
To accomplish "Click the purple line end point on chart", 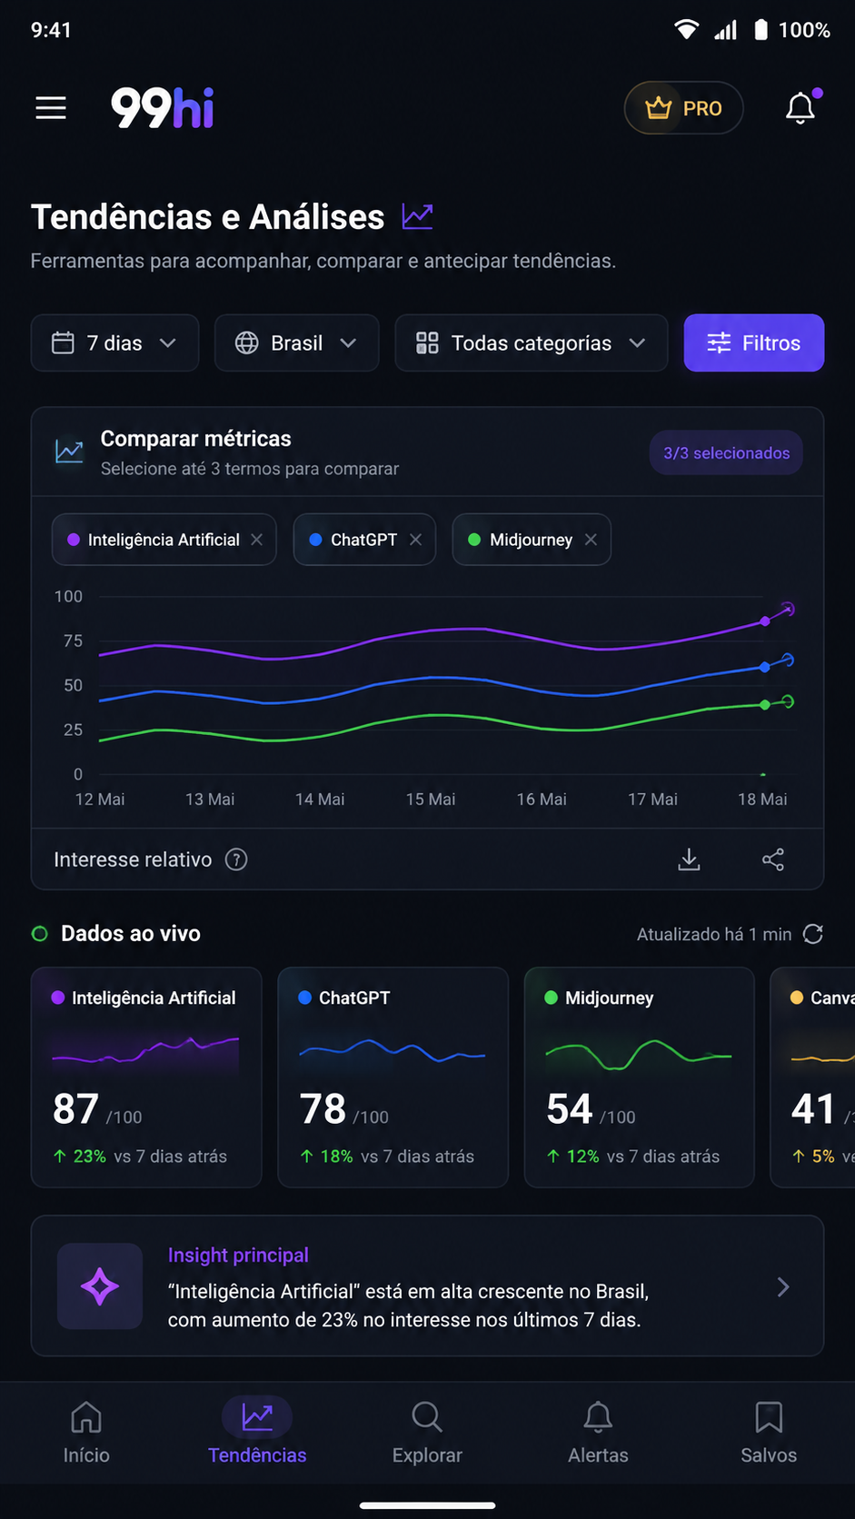I will 788,609.
